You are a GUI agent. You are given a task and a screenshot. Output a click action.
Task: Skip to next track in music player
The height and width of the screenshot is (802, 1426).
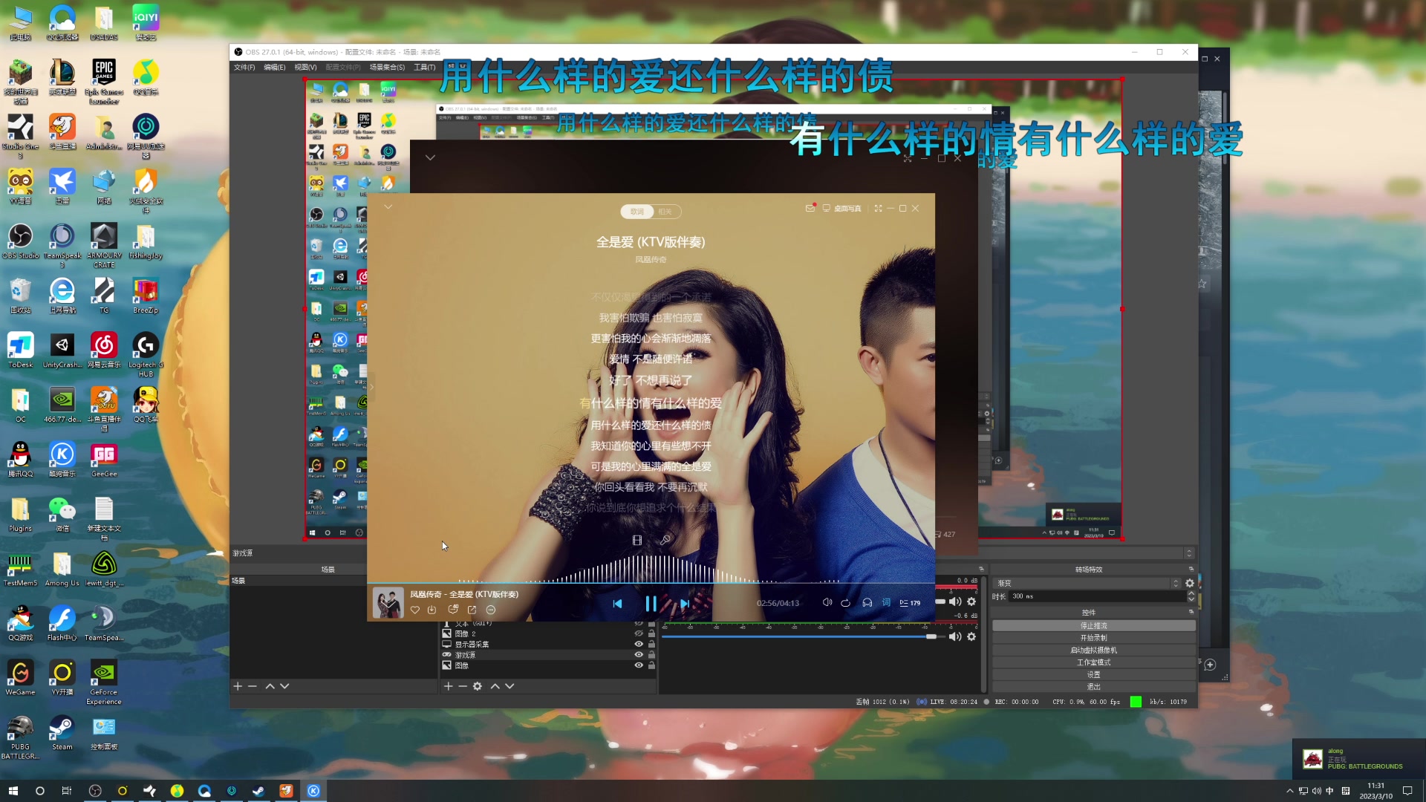[x=684, y=604]
